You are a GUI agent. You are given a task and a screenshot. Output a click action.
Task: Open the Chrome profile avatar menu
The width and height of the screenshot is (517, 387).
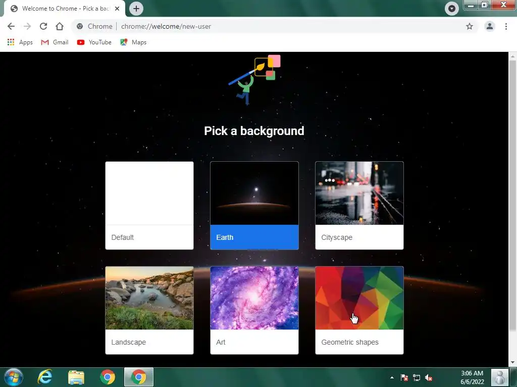pos(490,26)
